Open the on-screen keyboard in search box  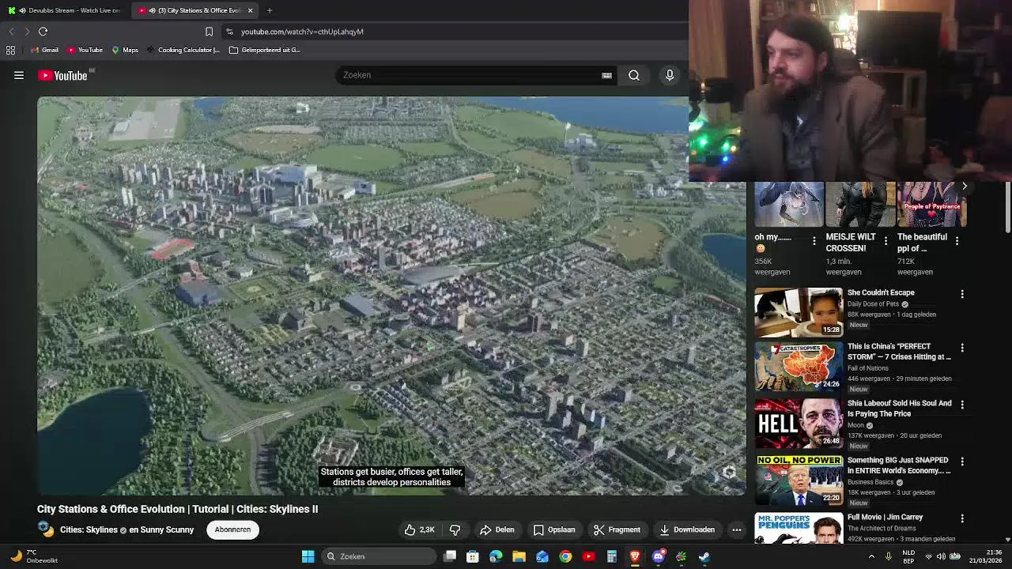pyautogui.click(x=606, y=75)
